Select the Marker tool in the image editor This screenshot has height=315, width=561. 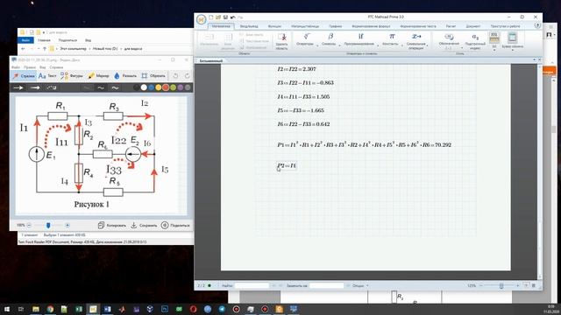point(98,76)
